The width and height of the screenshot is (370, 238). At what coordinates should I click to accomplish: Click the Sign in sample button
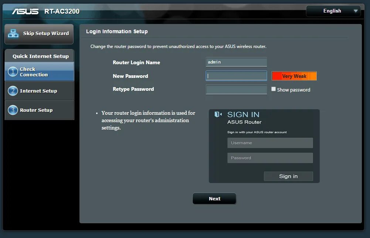tap(288, 176)
